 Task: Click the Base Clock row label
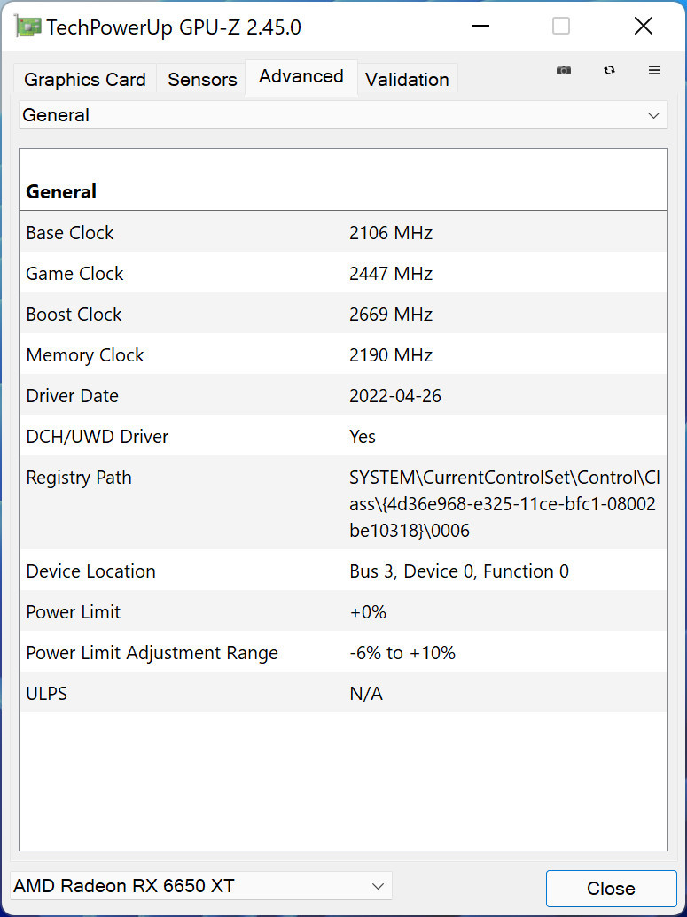point(70,233)
